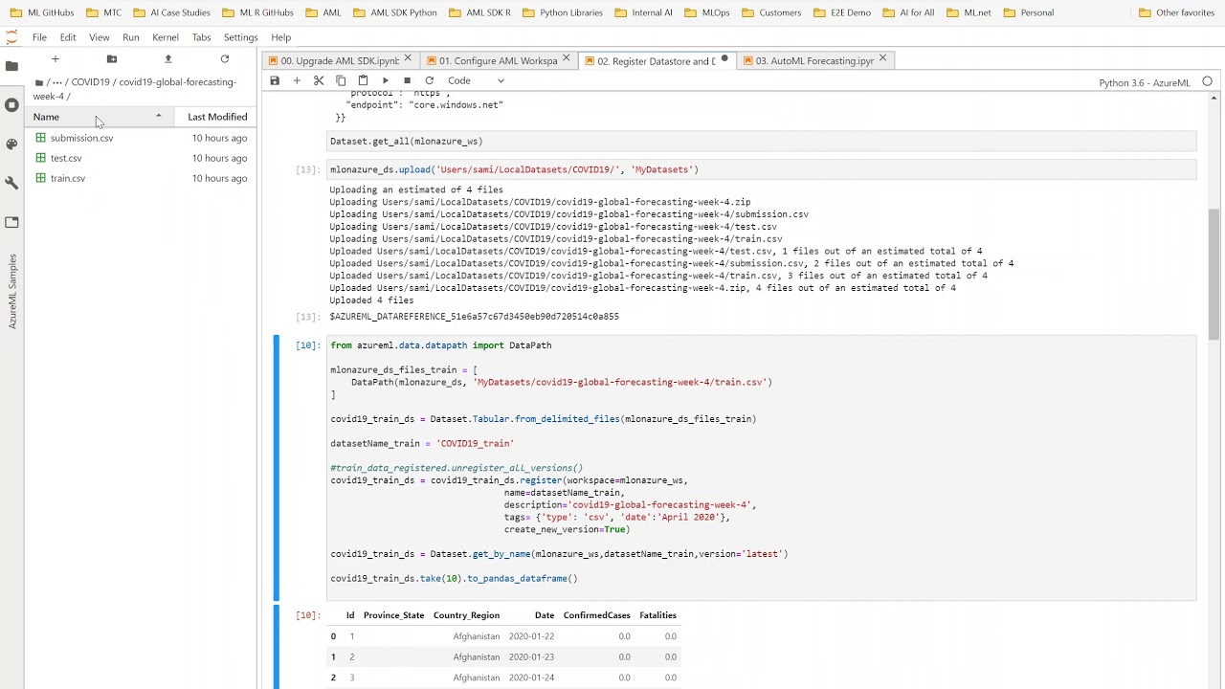This screenshot has height=689, width=1225.
Task: Select test.csv in file browser
Action: click(x=142, y=158)
